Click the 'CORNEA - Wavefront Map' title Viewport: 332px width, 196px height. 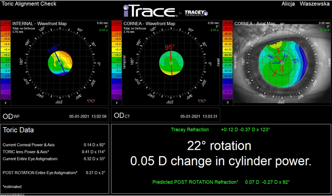tap(149, 24)
